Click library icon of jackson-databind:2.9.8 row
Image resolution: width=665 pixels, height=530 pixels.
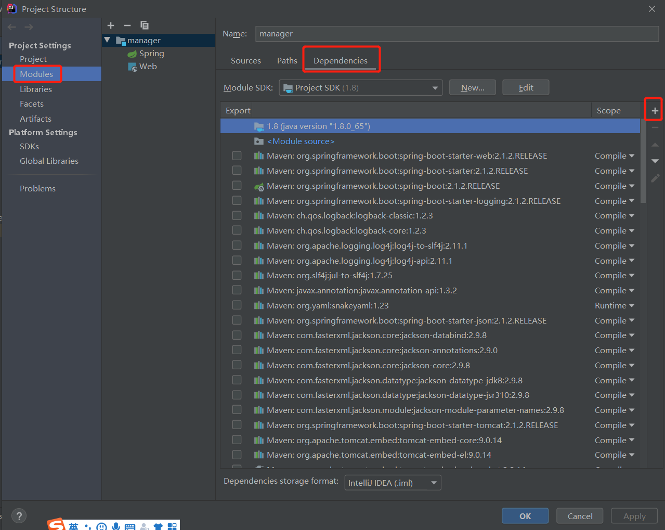pos(259,335)
